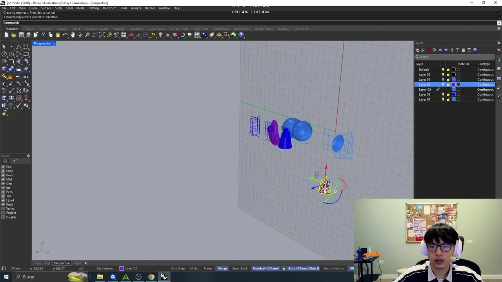Select the Explode tool
The width and height of the screenshot is (502, 282).
point(11,76)
